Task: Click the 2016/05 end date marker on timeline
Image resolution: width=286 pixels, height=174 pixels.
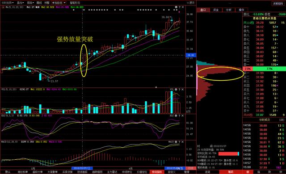Action: pos(175,168)
